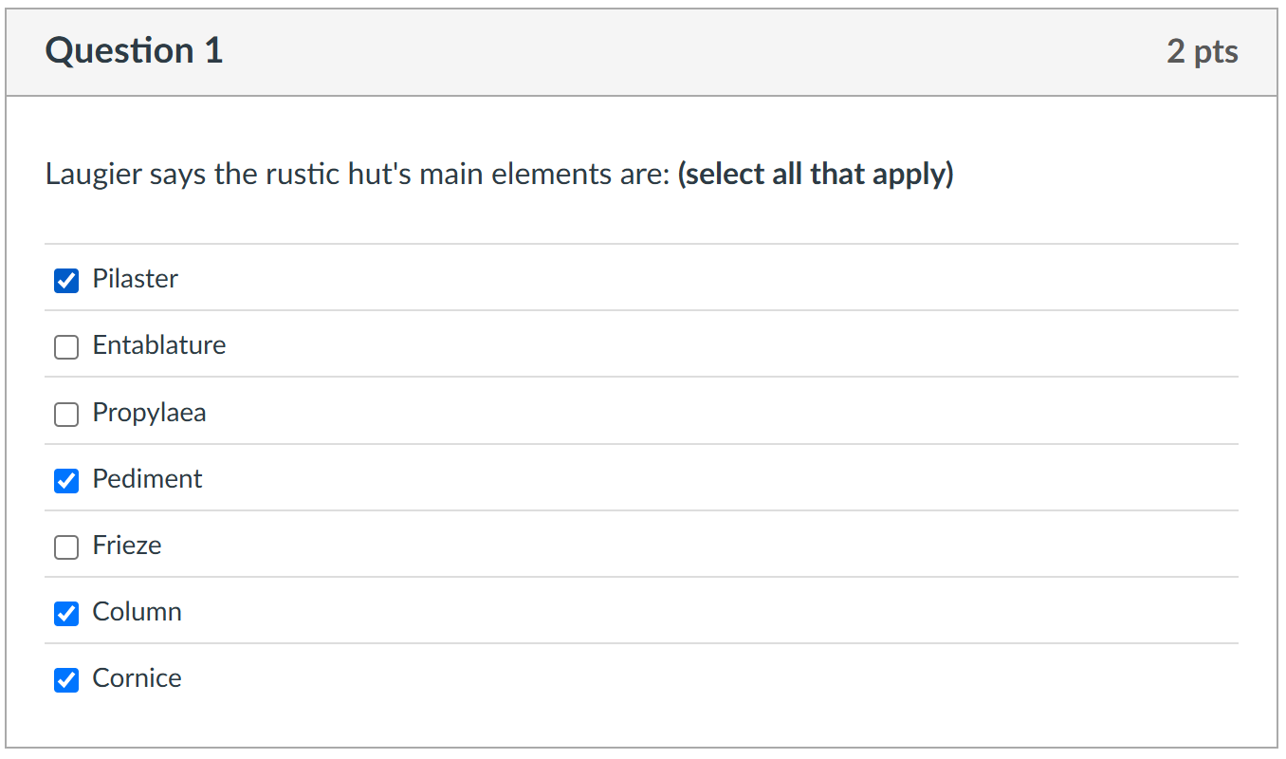The image size is (1286, 759).
Task: Click the Question 1 header
Action: [x=133, y=50]
